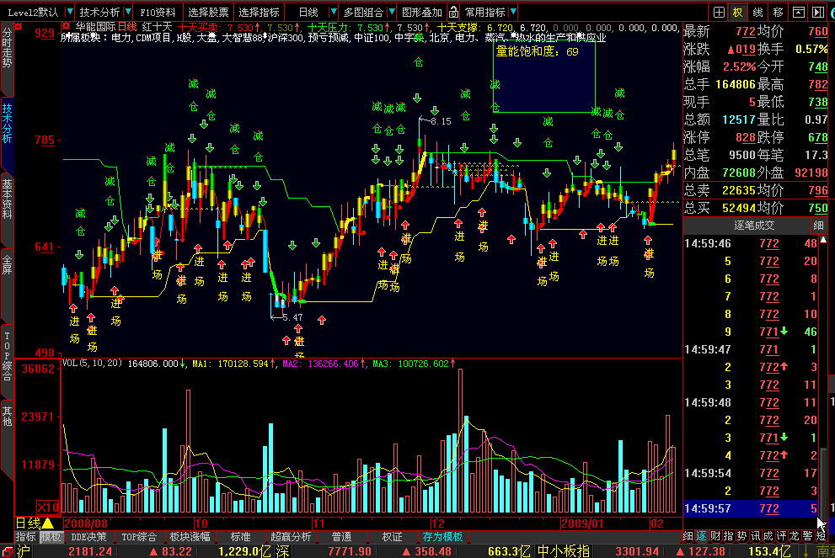Viewport: 835px width, 558px height.
Task: Select the 指标 bottom tab
Action: pos(25,537)
